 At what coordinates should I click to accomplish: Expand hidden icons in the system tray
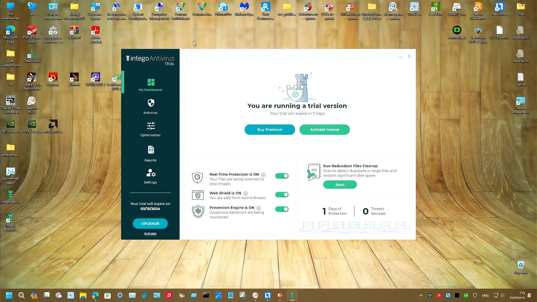tap(421, 295)
